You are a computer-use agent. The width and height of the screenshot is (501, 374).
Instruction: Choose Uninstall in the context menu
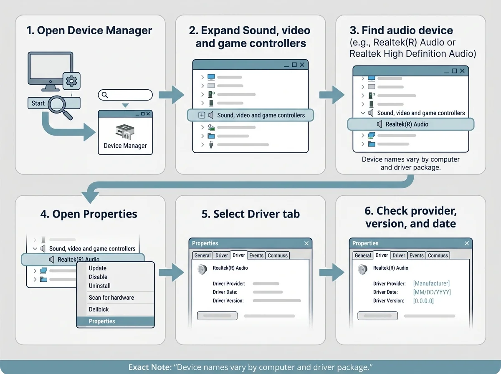click(x=100, y=286)
